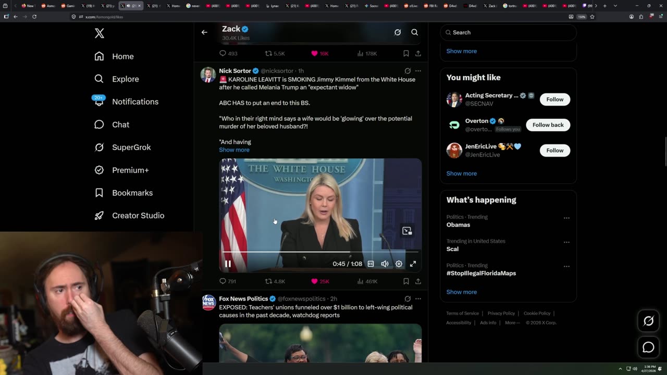The width and height of the screenshot is (667, 375).
Task: Open the Terms of Service link
Action: (x=462, y=314)
